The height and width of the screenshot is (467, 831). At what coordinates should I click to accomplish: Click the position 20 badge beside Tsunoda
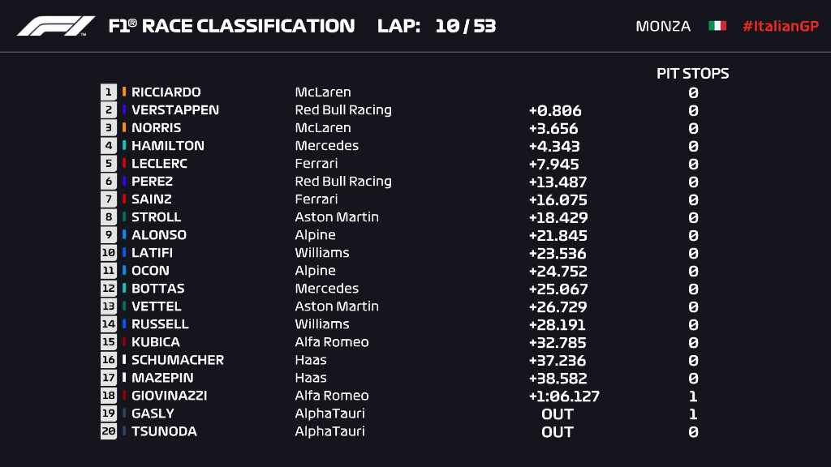tap(109, 431)
